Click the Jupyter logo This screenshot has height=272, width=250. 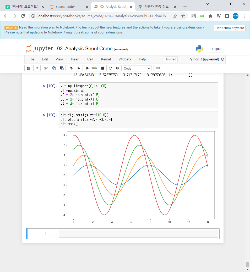(x=39, y=49)
